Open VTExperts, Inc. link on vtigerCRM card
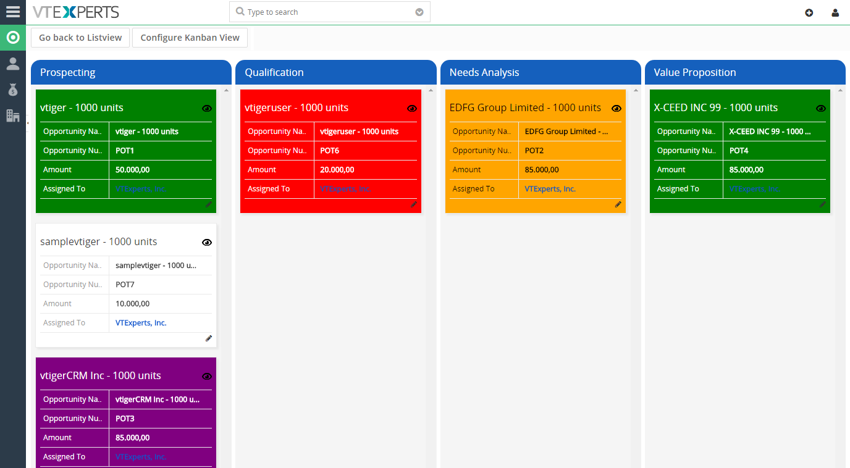Image resolution: width=850 pixels, height=468 pixels. point(141,457)
